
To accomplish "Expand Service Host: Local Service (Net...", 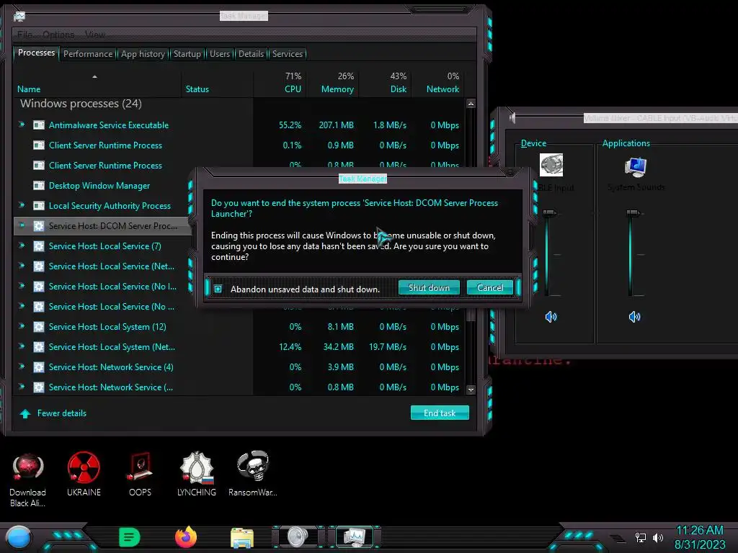I will [x=22, y=266].
